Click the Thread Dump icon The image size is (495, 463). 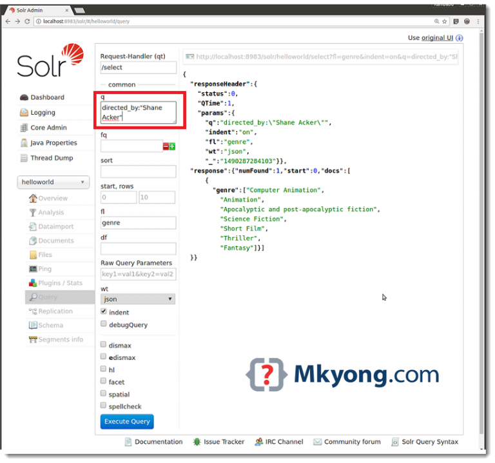tap(24, 158)
